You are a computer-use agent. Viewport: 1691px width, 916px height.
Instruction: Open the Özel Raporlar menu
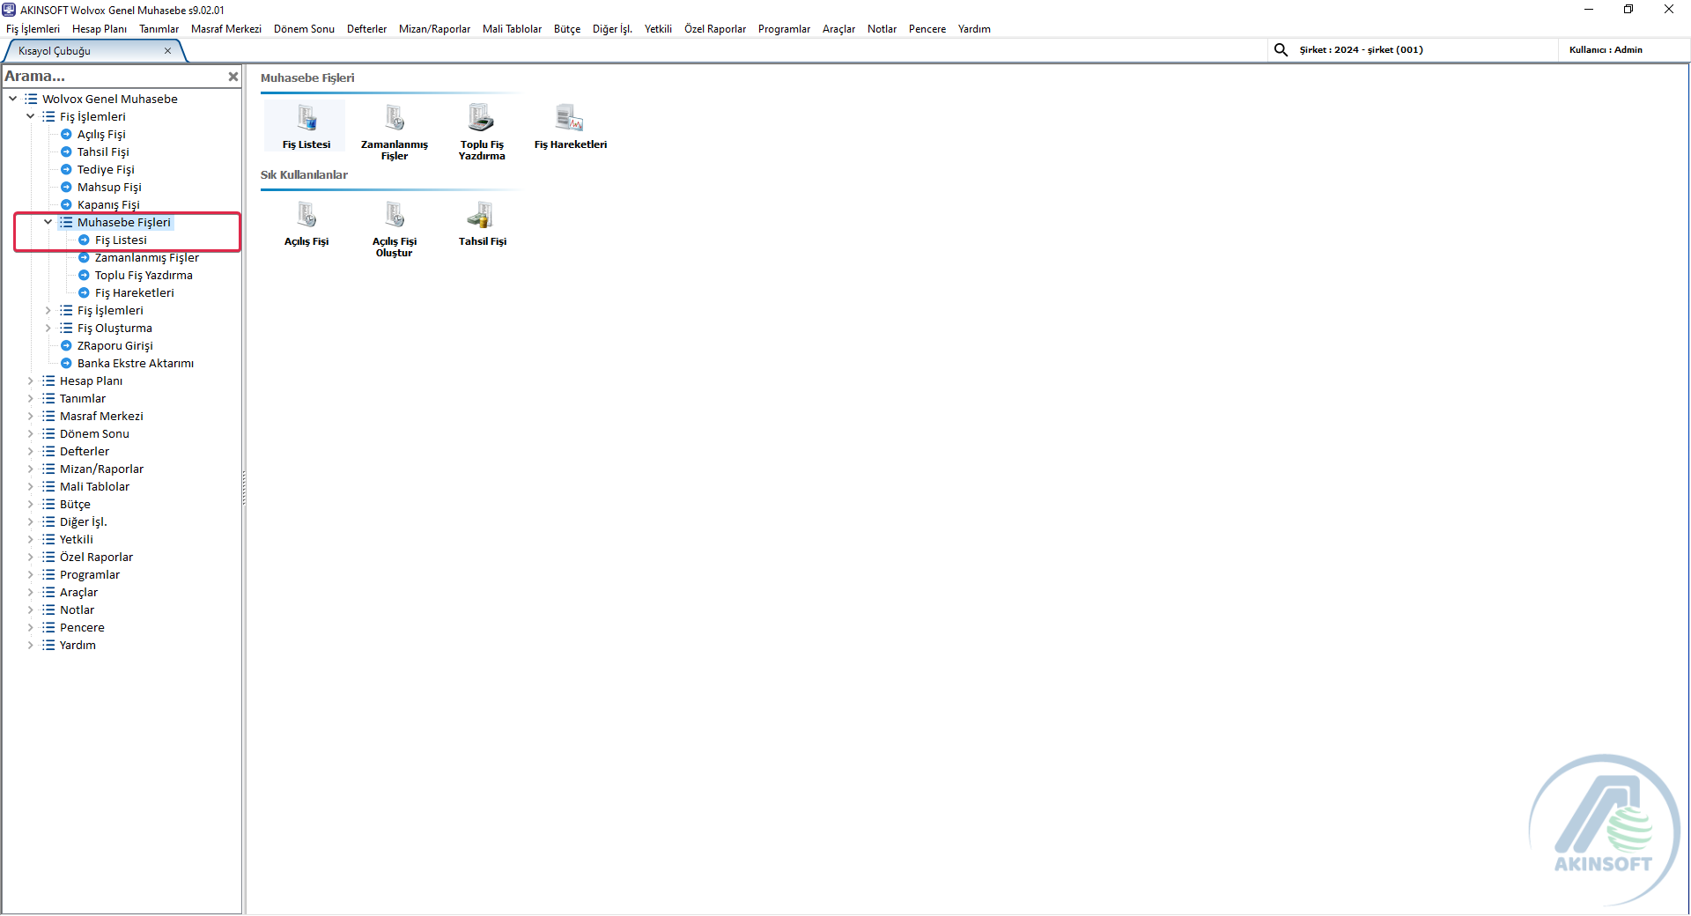point(714,29)
